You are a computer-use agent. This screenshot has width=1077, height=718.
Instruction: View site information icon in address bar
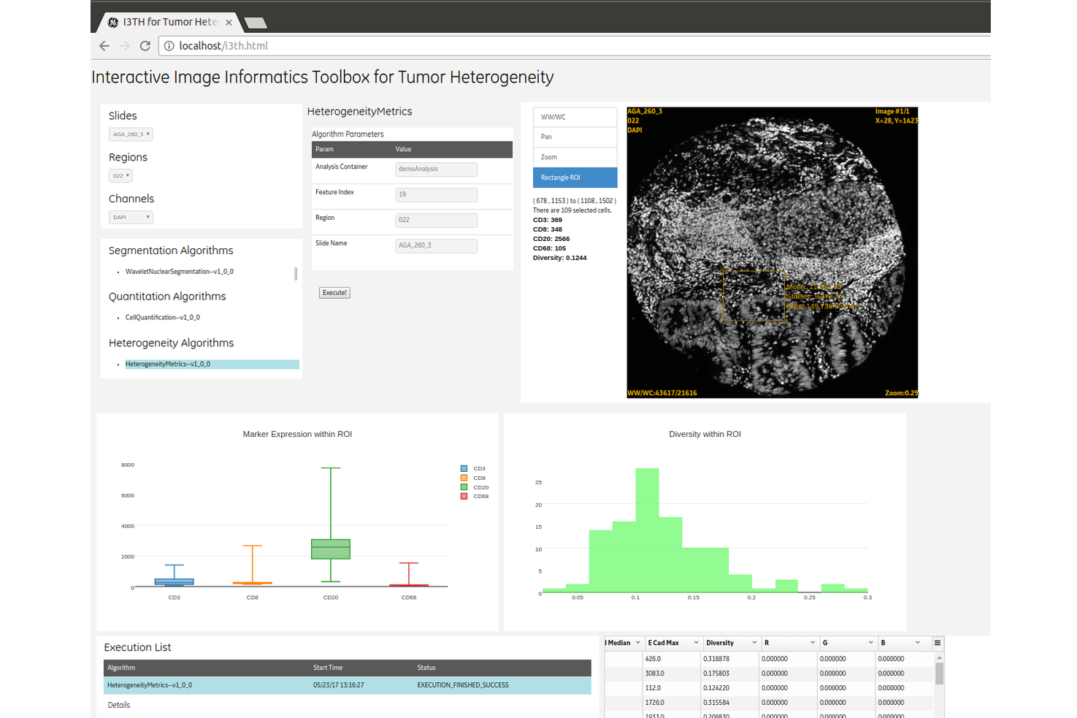click(169, 46)
